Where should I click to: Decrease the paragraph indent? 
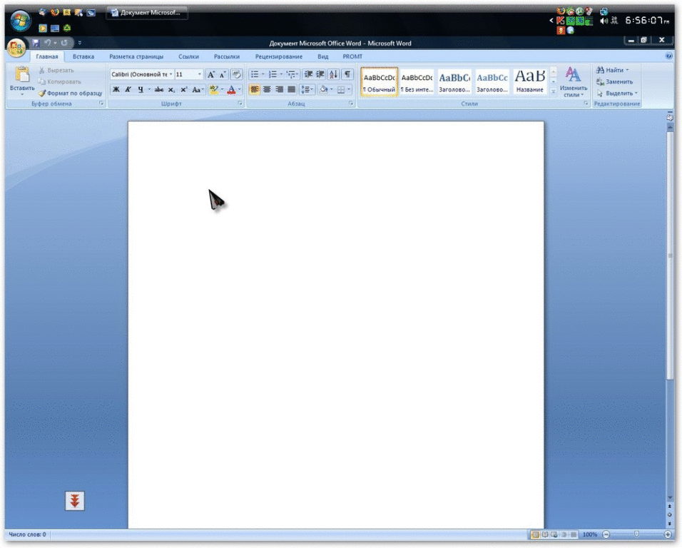[308, 74]
